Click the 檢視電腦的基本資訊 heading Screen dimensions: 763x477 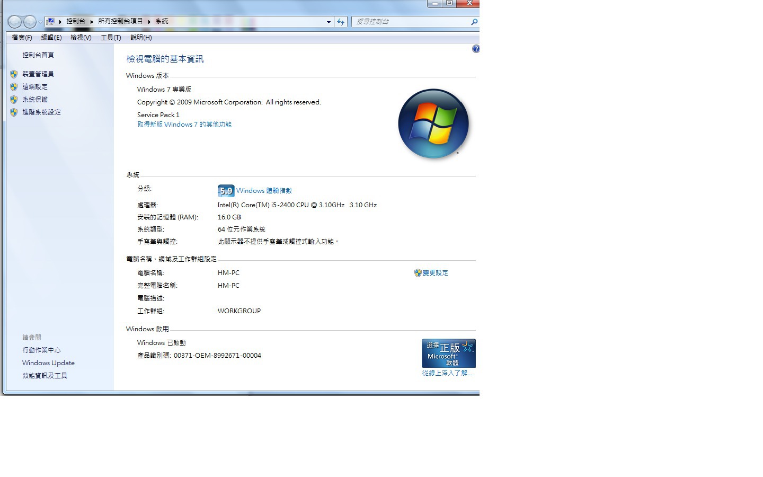coord(165,59)
